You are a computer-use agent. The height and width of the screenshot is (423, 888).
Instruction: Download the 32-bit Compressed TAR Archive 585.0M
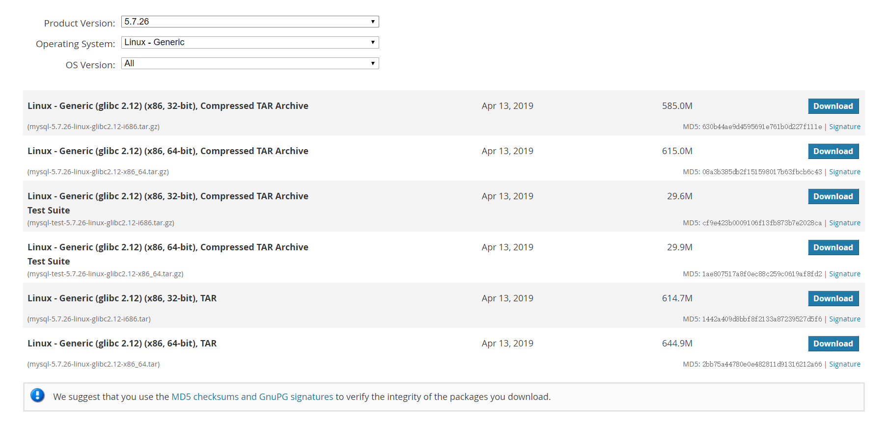[833, 106]
